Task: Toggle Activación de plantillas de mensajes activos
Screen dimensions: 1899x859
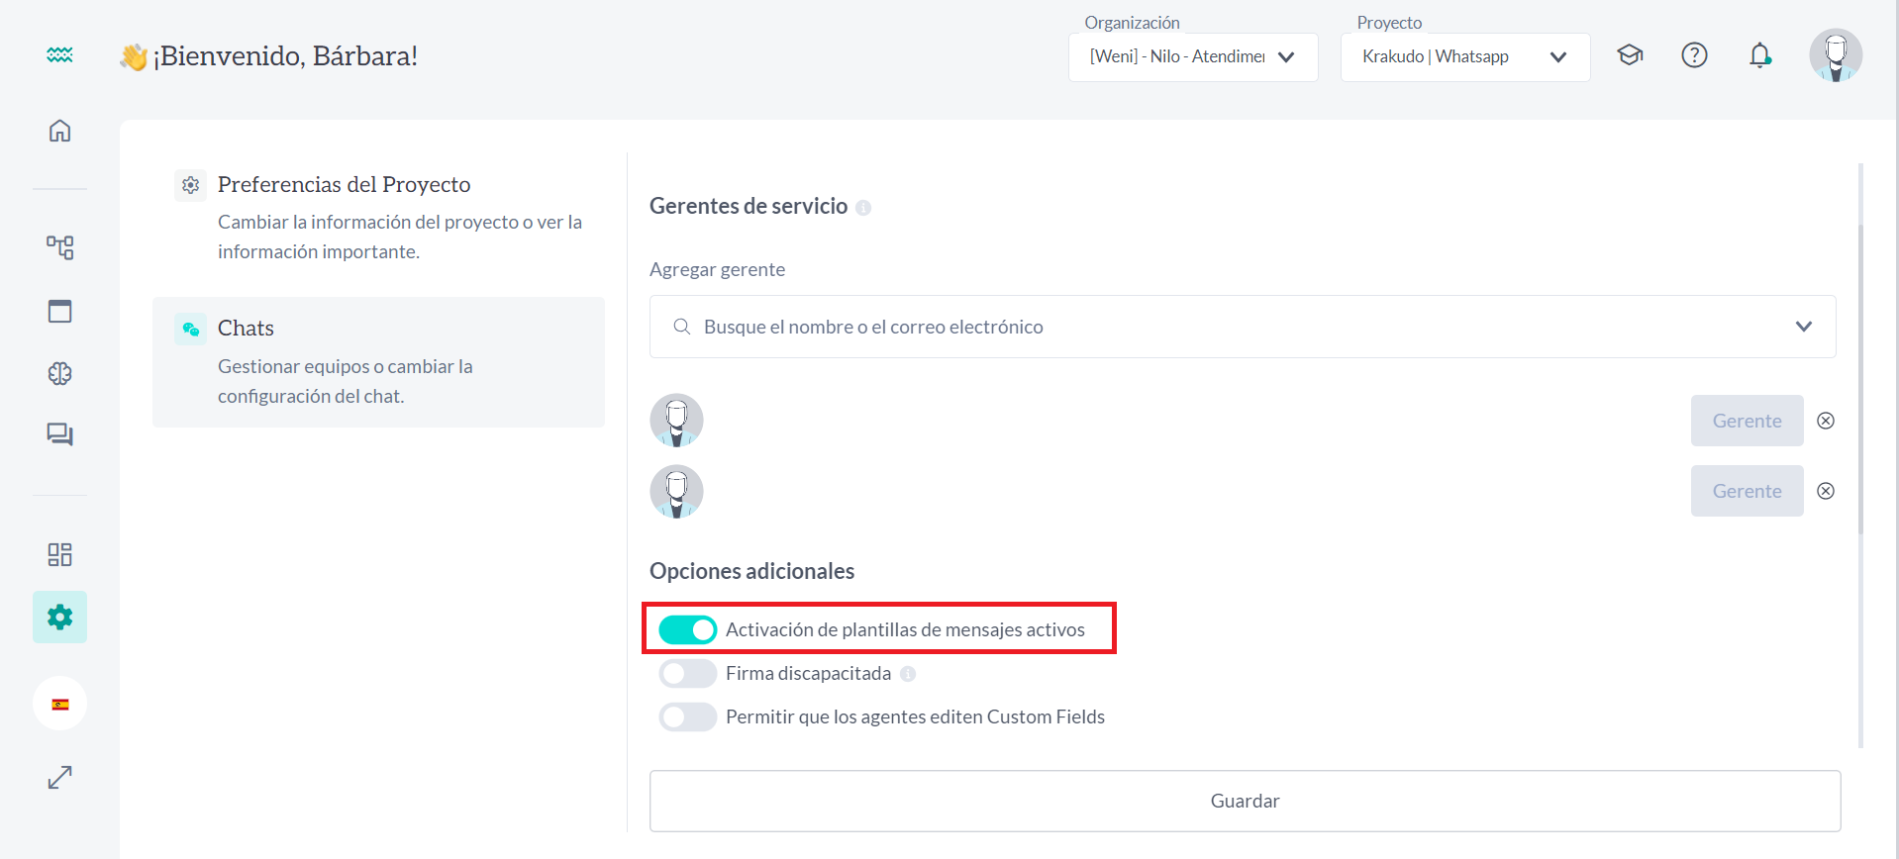Action: [x=687, y=629]
